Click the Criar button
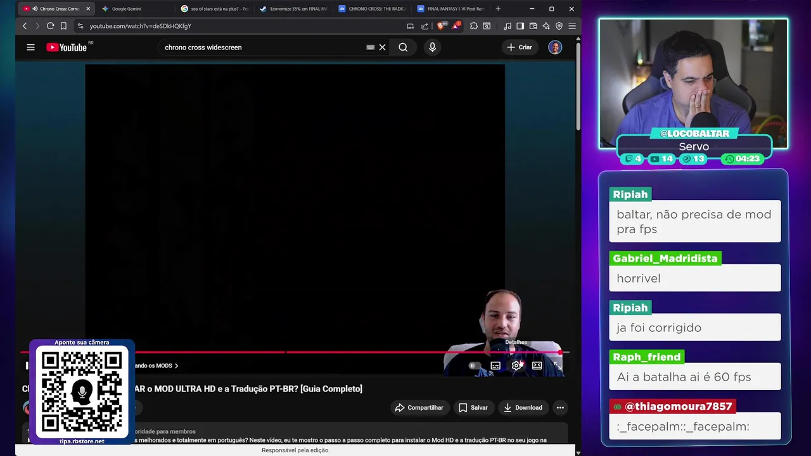 coord(520,47)
